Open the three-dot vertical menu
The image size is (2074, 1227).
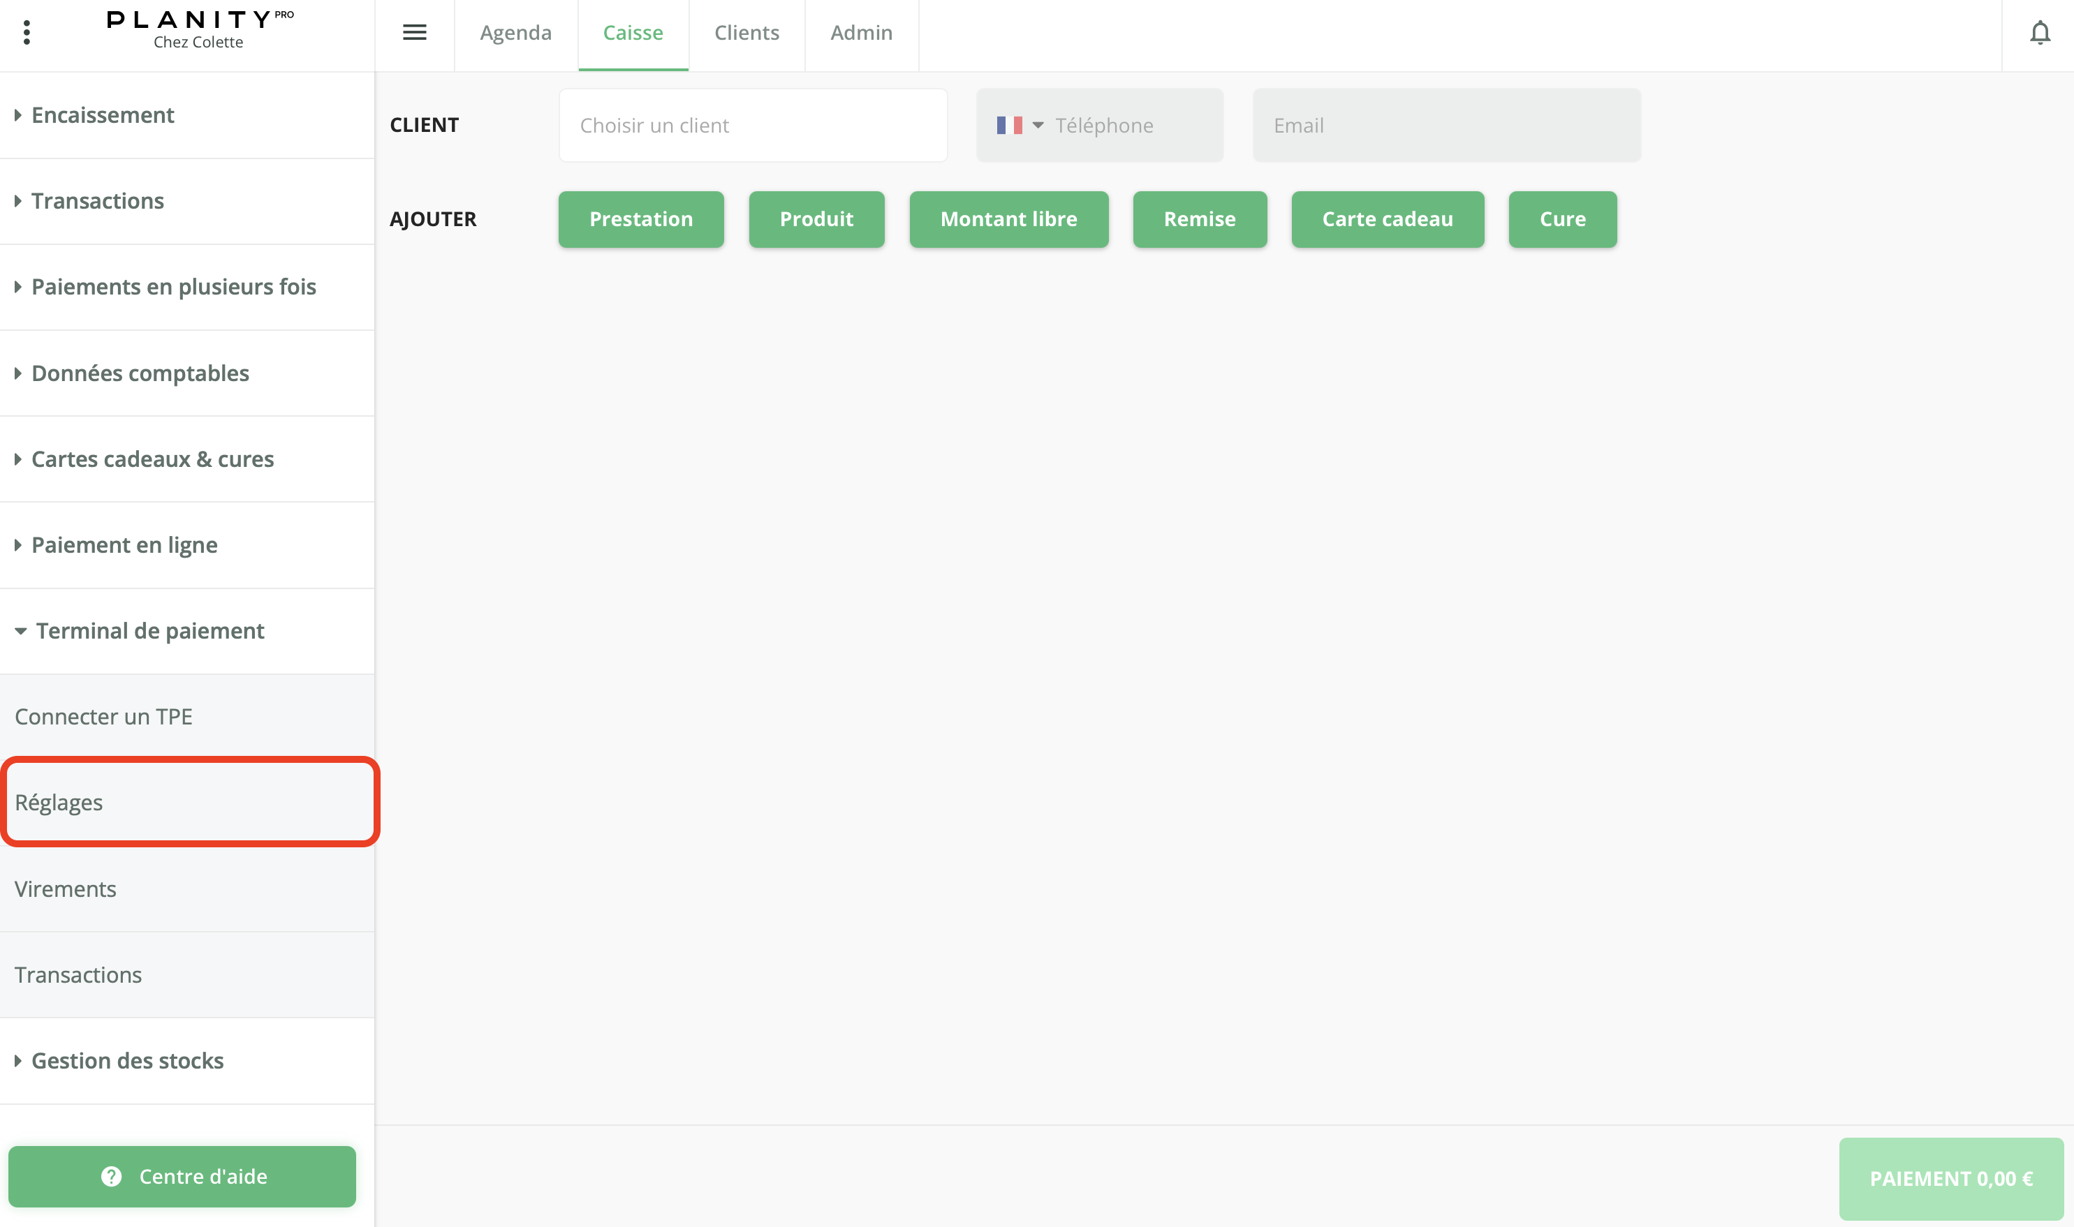[x=27, y=33]
